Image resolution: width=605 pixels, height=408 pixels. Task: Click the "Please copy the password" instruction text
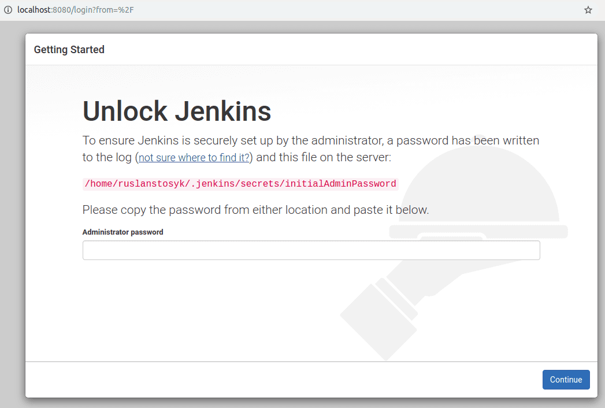pos(255,210)
